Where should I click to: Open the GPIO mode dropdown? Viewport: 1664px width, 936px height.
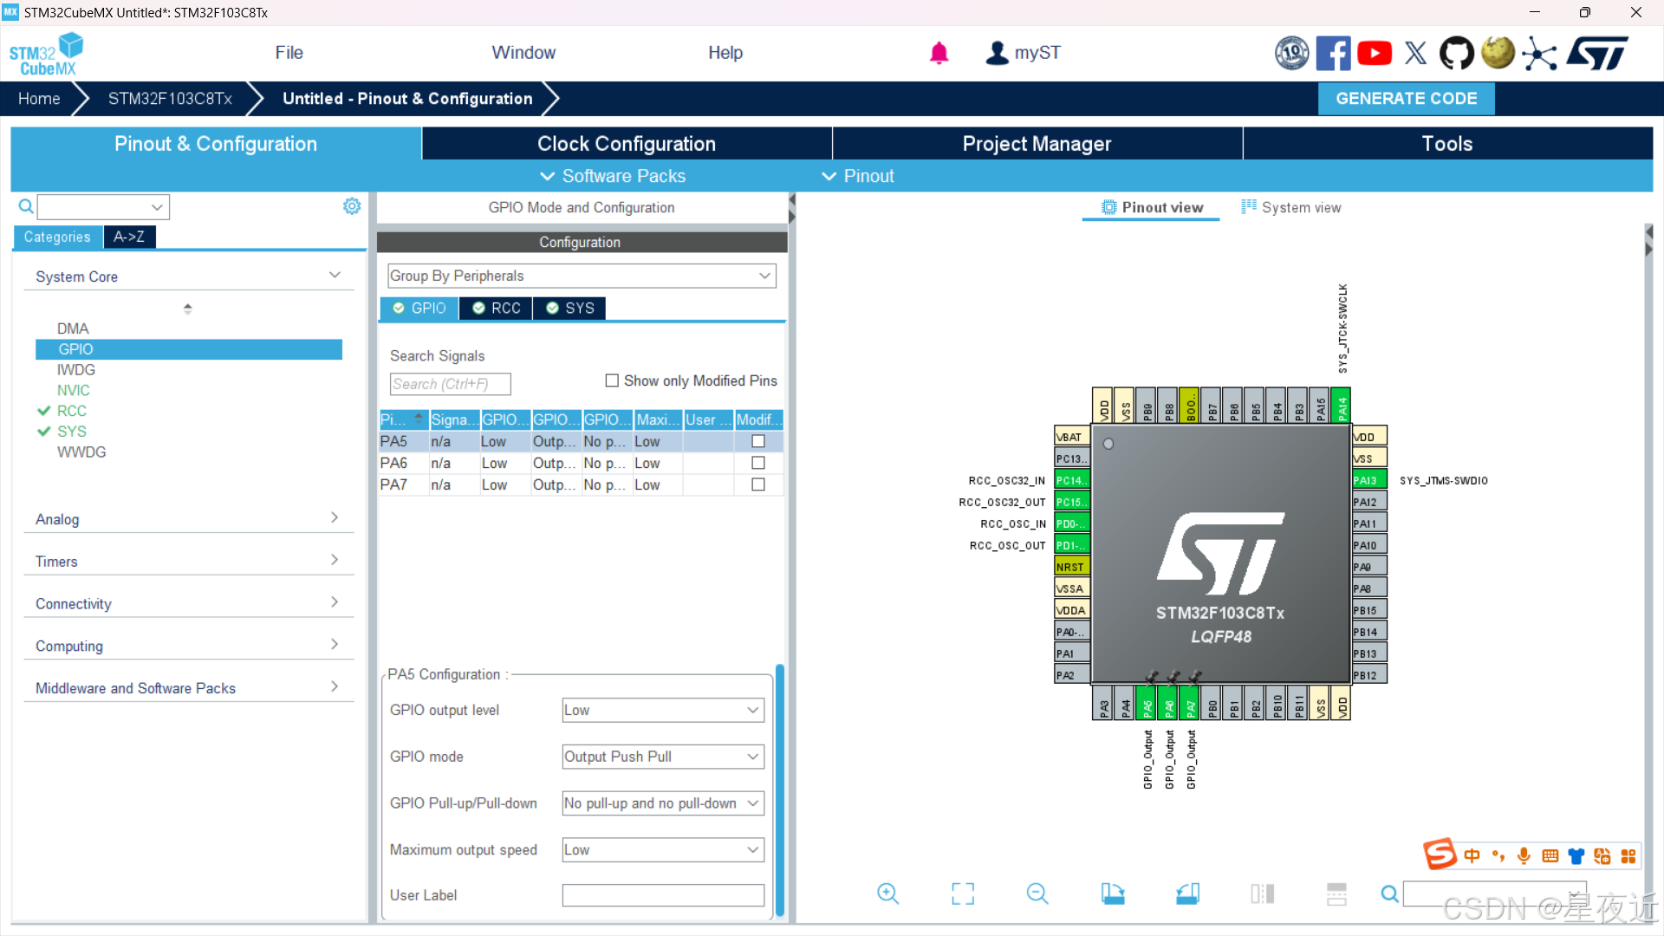click(x=663, y=757)
